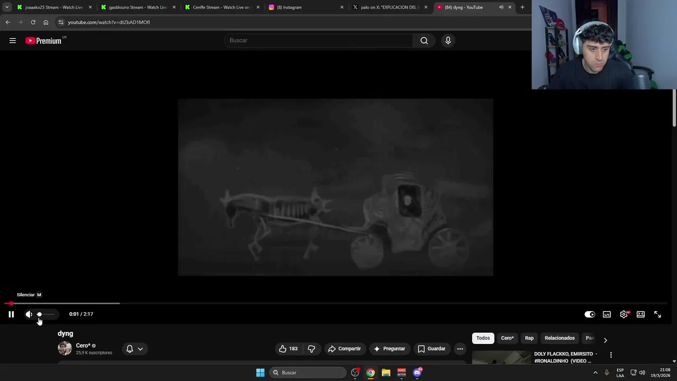677x381 pixels.
Task: Toggle the notification bell for Cero*
Action: pos(130,349)
